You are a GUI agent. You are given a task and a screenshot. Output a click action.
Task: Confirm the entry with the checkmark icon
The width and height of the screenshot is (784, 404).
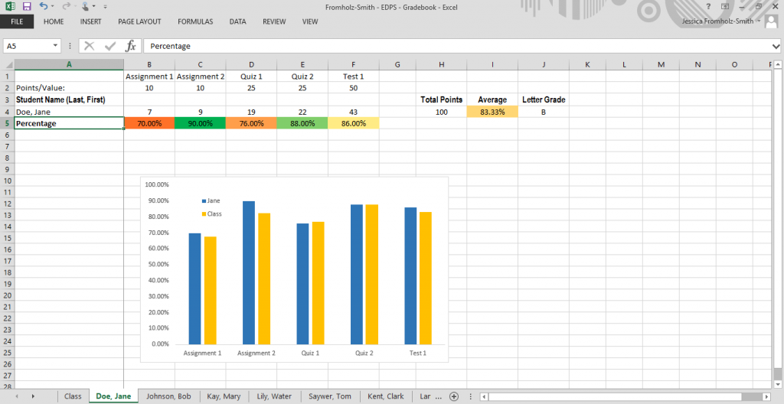(110, 46)
